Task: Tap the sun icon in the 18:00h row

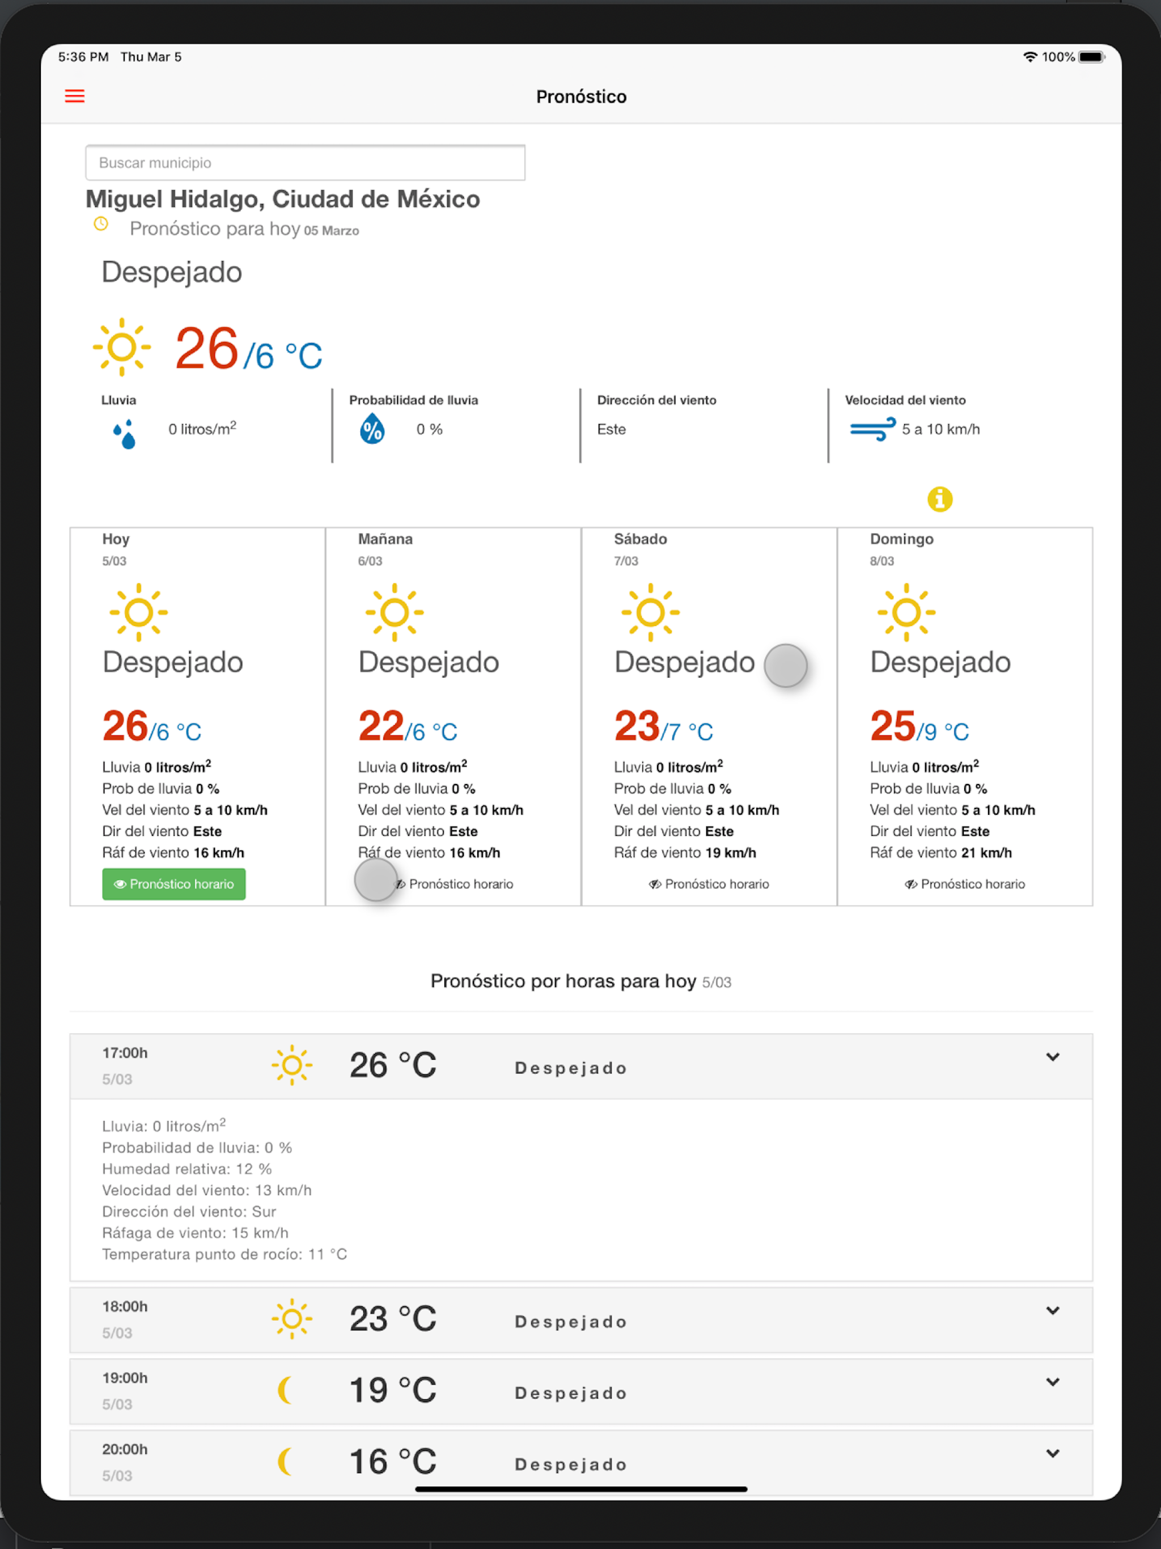Action: [x=292, y=1319]
